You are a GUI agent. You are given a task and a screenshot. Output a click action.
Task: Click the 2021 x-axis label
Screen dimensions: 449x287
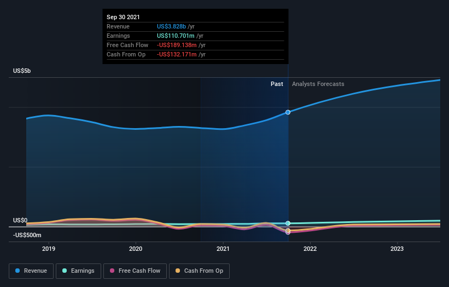[x=223, y=249]
